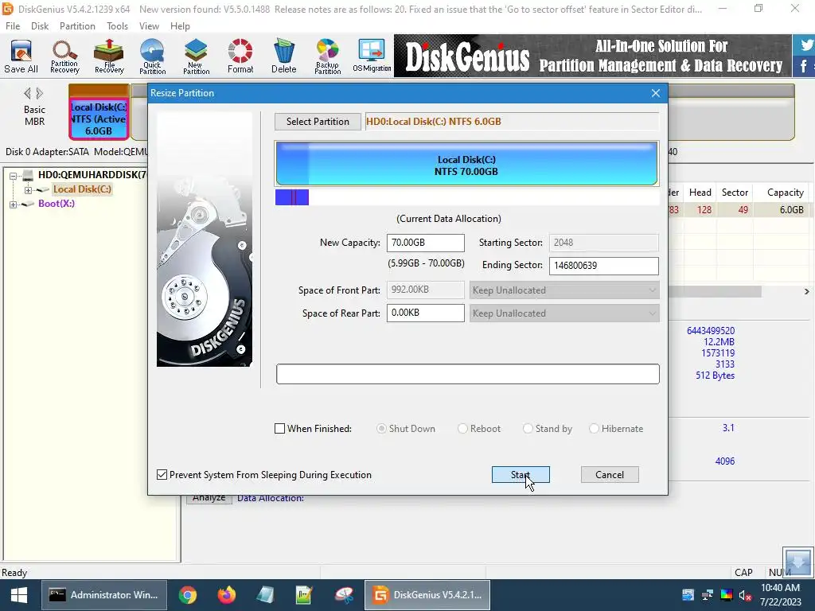Open the Partition Recovery tool
815x611 pixels.
(x=64, y=56)
